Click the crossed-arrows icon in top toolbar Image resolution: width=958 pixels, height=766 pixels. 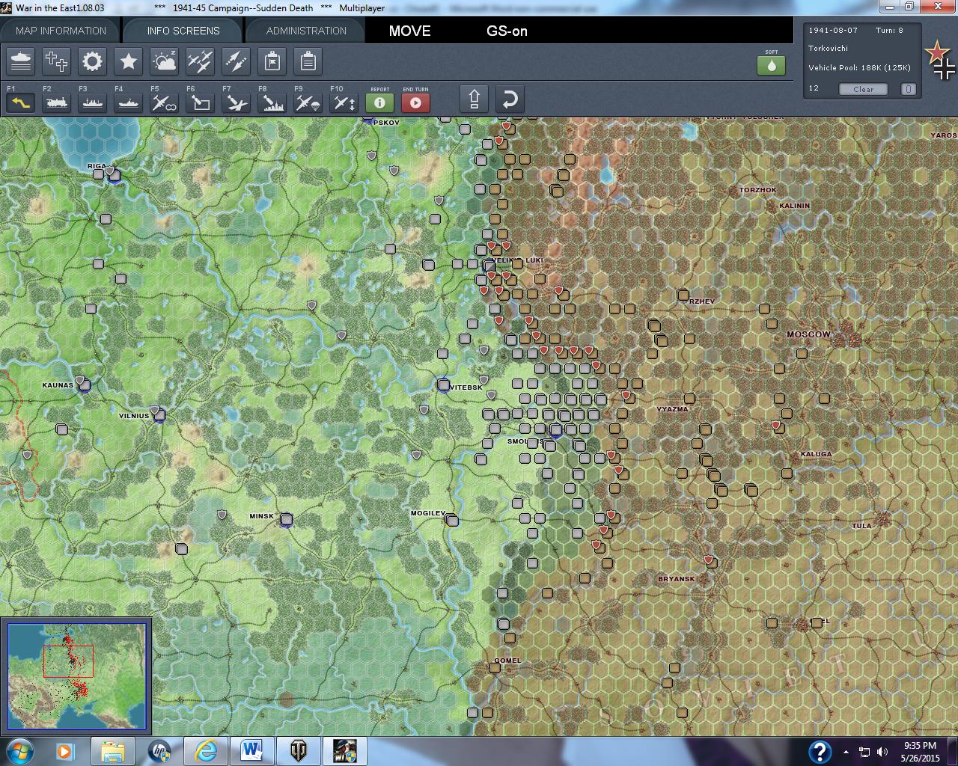(237, 61)
